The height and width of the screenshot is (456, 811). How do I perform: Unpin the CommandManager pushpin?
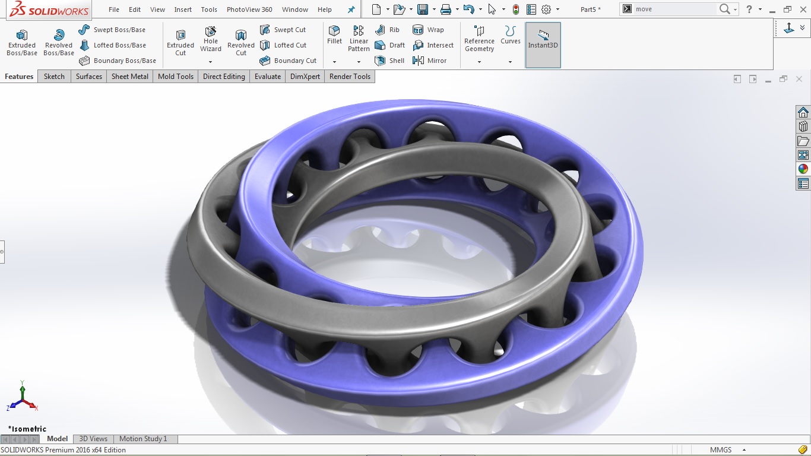coord(350,9)
